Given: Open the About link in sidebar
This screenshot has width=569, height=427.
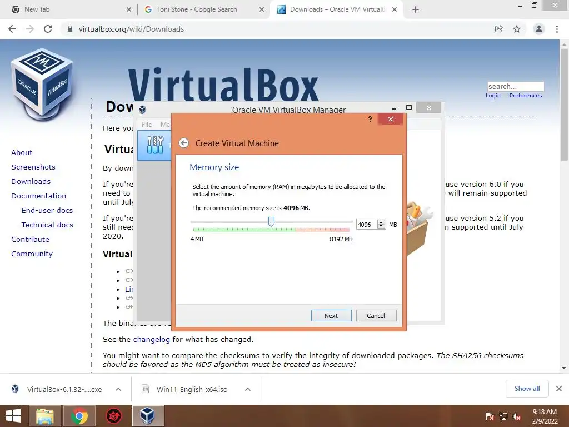Looking at the screenshot, I should [x=22, y=152].
